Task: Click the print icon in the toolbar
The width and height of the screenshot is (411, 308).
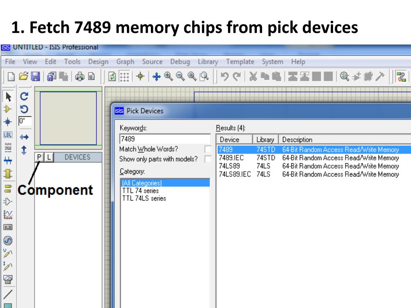Action: [80, 77]
